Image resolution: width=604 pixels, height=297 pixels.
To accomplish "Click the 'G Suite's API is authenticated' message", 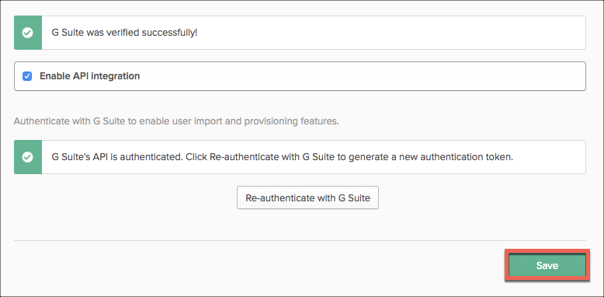I will coord(283,157).
